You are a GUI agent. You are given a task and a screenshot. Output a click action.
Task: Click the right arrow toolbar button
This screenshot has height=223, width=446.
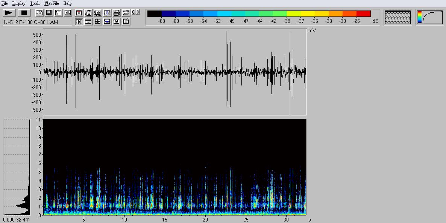[138, 12]
